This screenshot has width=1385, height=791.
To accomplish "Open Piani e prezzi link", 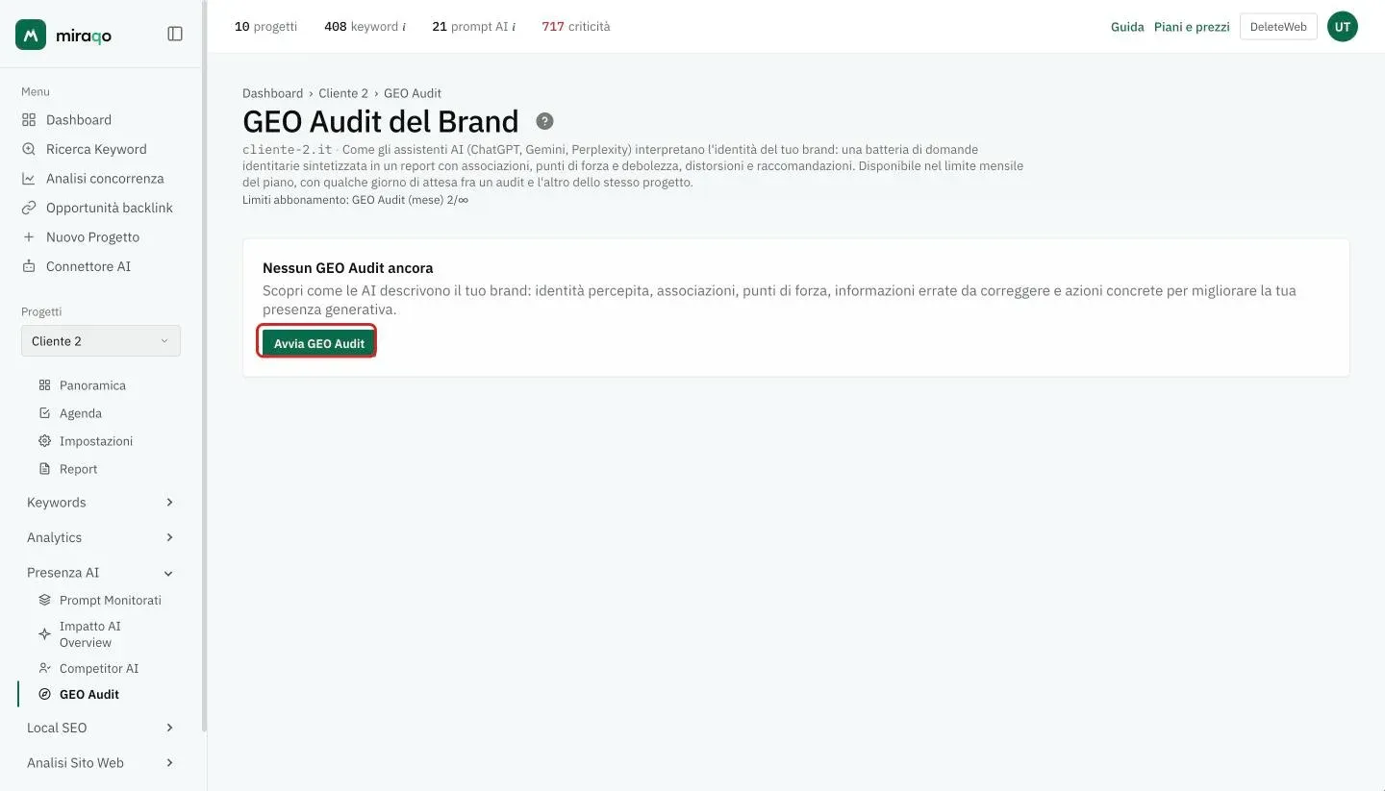I will [x=1192, y=27].
